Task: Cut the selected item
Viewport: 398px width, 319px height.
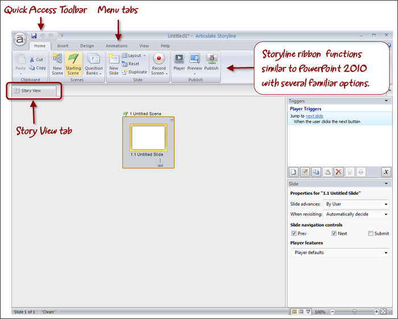Action: [36, 60]
